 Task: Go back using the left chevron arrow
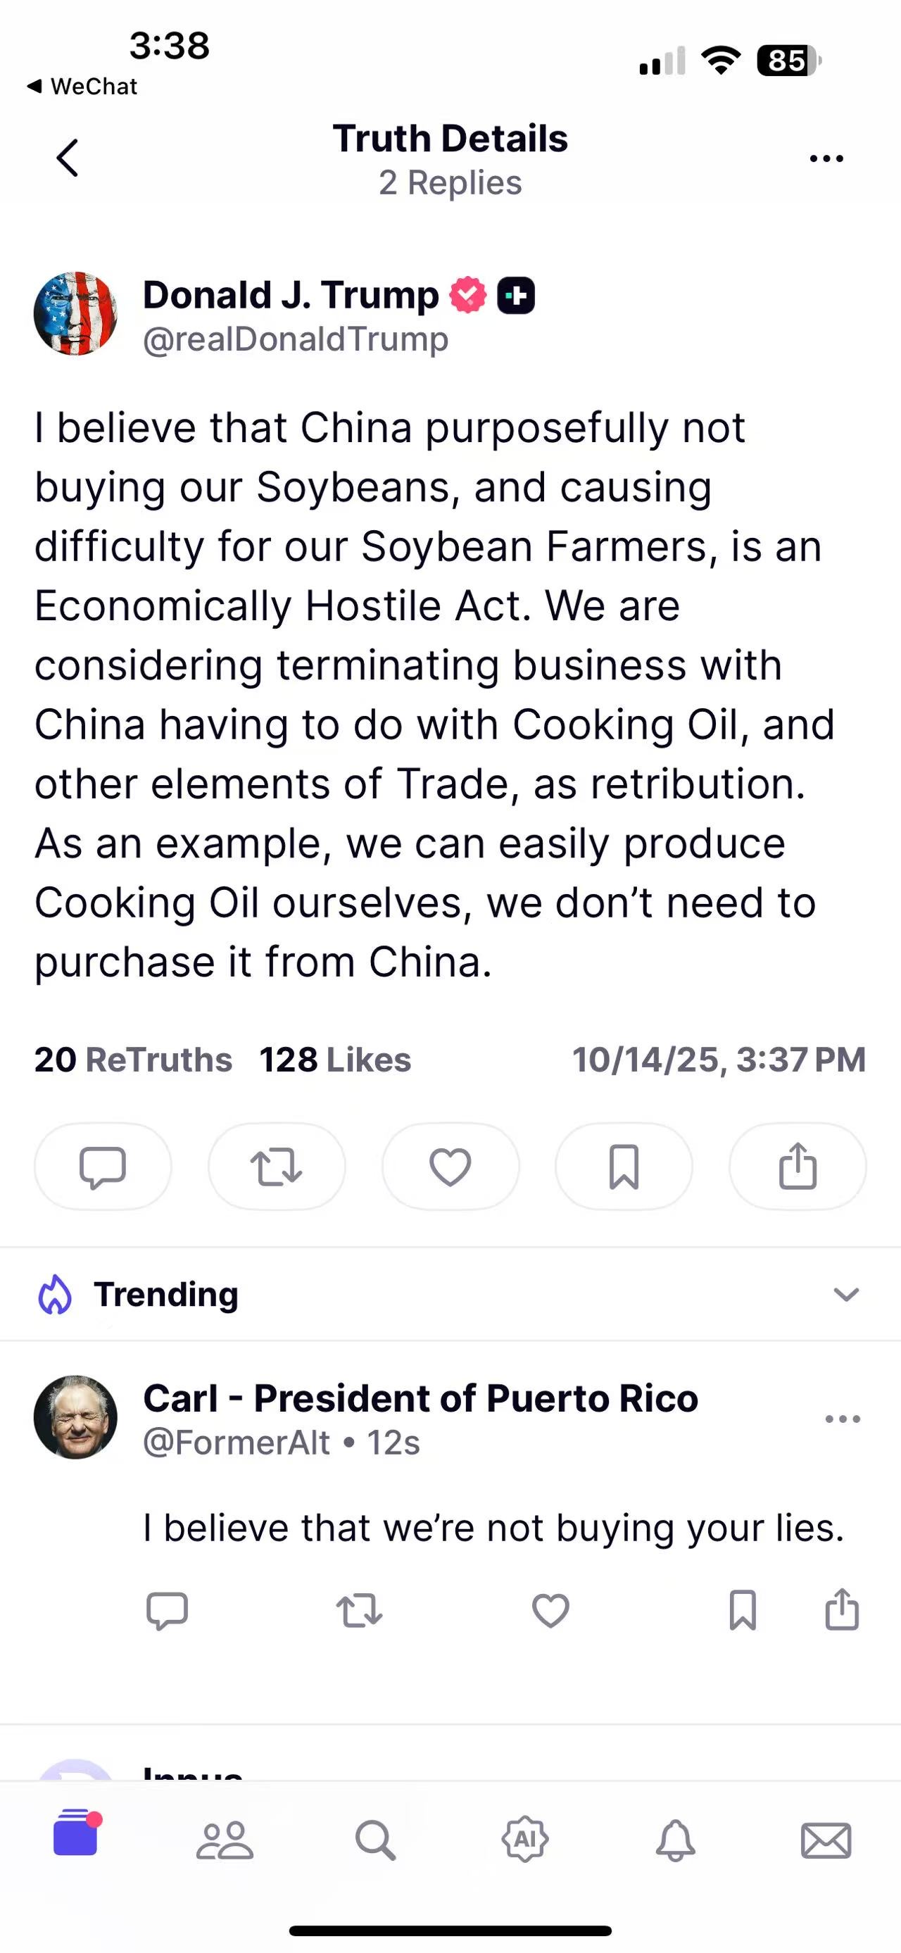click(68, 158)
